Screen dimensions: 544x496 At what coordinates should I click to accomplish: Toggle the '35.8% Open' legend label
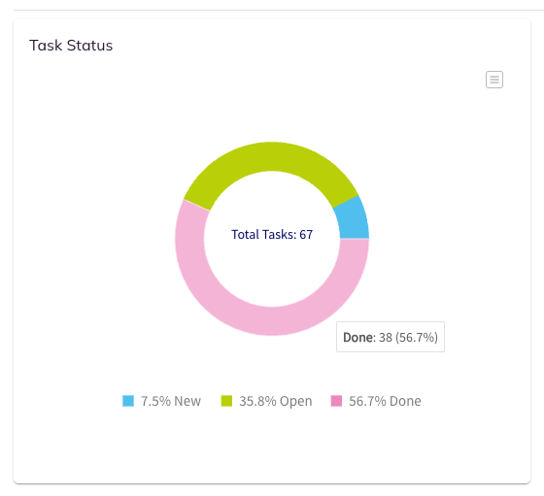[x=276, y=401]
